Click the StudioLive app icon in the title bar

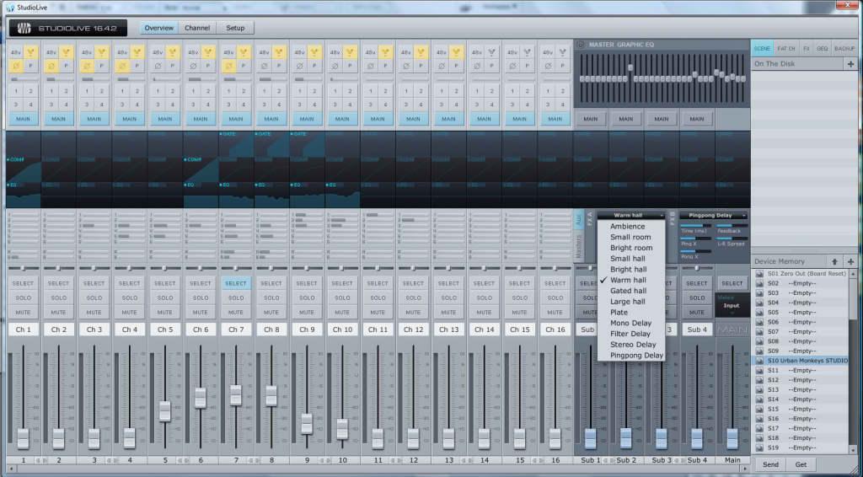[x=9, y=7]
